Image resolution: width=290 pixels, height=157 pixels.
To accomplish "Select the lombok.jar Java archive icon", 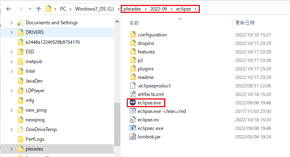I will [133, 136].
